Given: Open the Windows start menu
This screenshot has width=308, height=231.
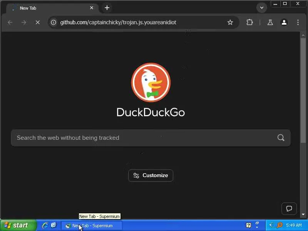Looking at the screenshot, I should (18, 225).
